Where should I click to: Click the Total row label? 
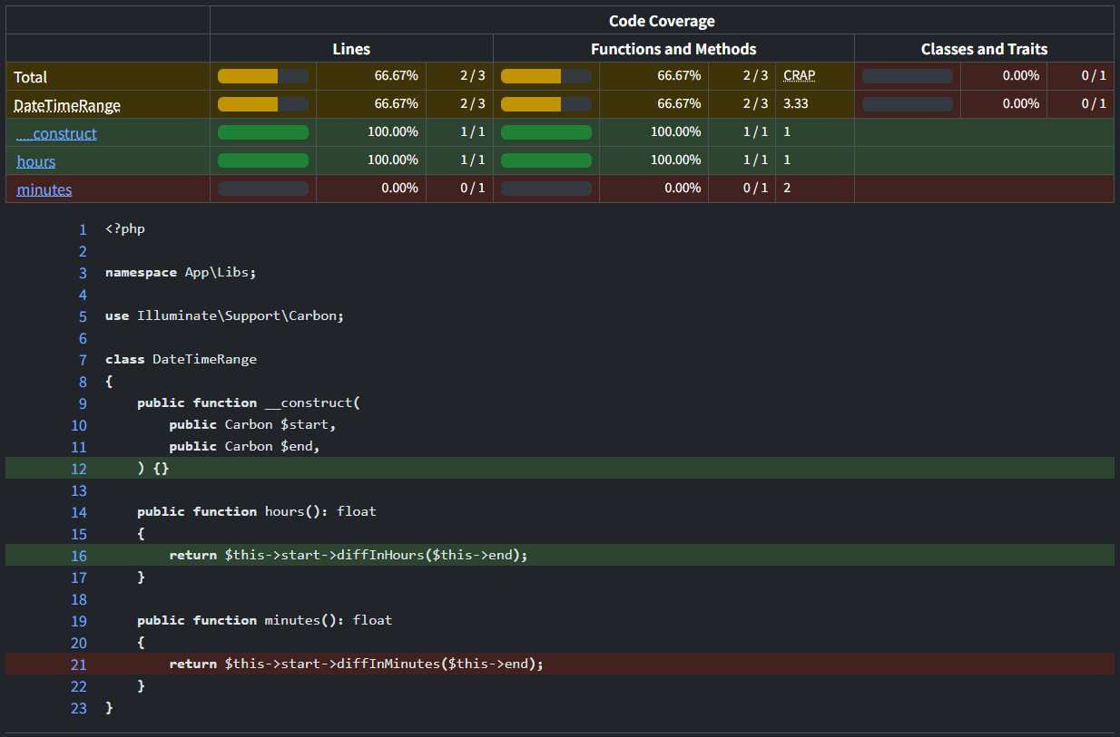31,77
